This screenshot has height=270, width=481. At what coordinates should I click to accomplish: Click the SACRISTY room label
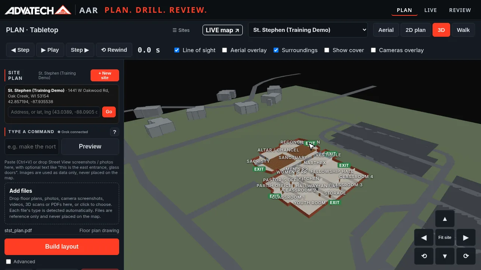coord(258,161)
